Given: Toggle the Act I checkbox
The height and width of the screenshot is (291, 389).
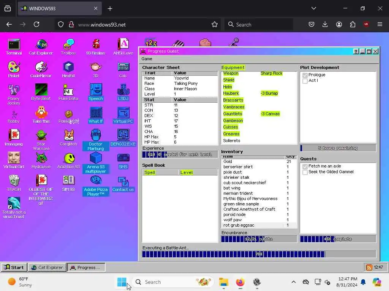Looking at the screenshot, I should [305, 81].
